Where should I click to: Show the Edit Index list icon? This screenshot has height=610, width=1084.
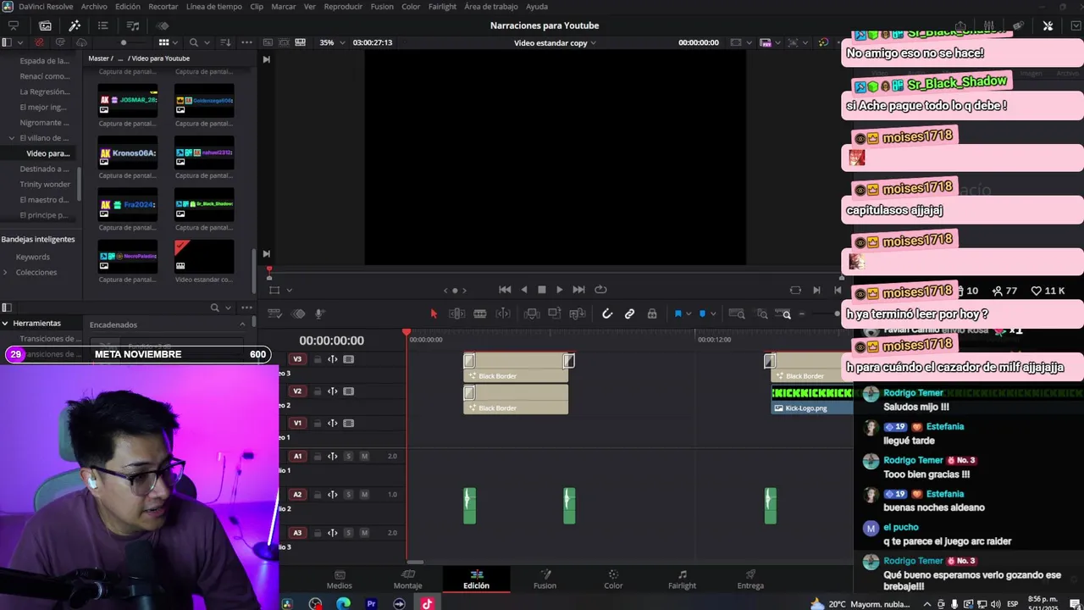(103, 25)
